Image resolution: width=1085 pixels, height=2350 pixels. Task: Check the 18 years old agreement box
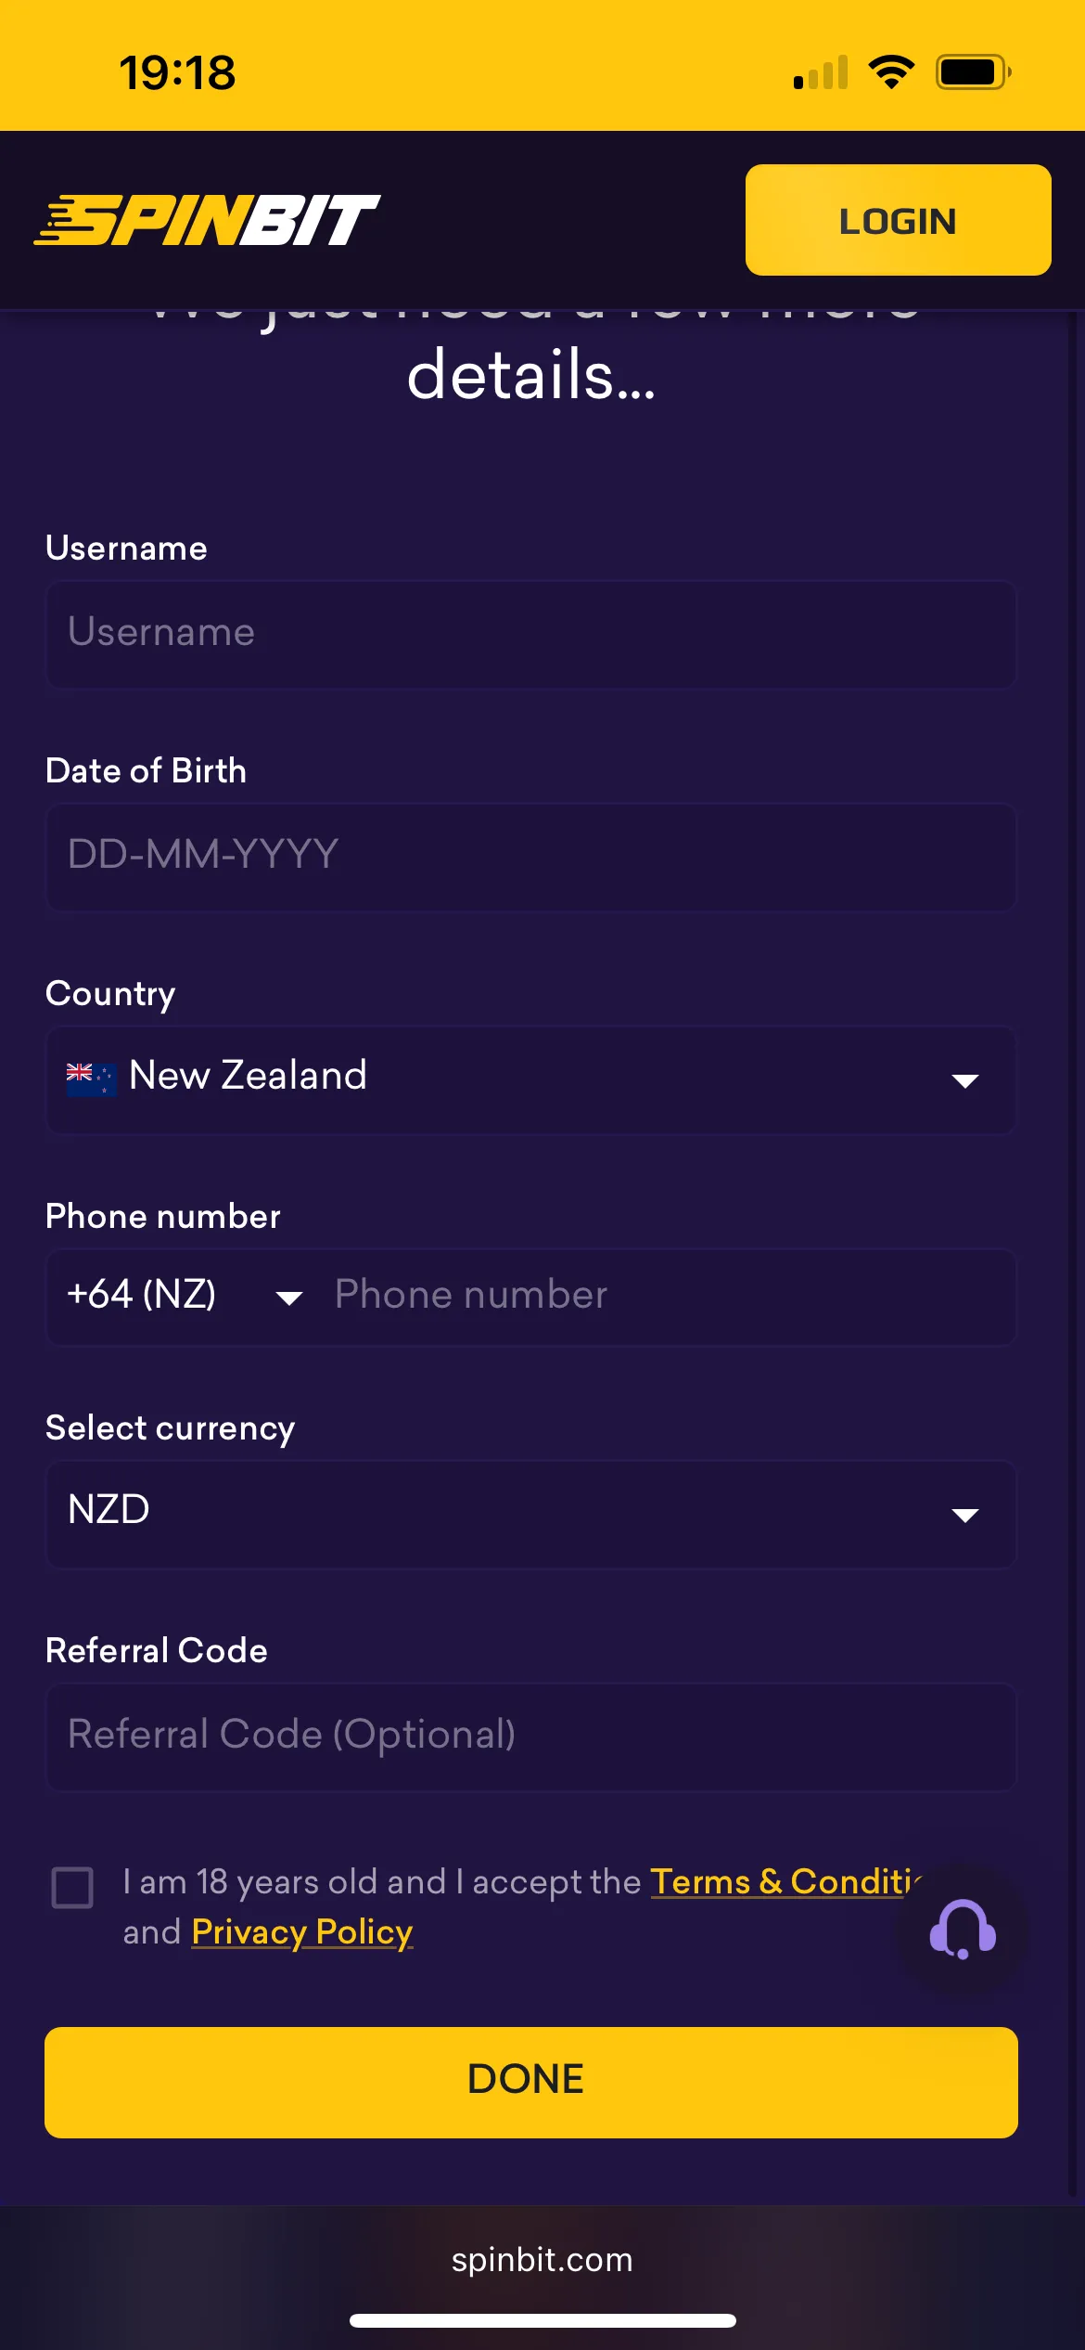(72, 1888)
